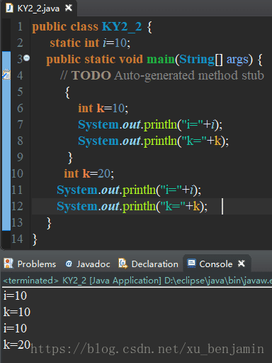
Task: Click the Console monitor icon
Action: [191, 264]
